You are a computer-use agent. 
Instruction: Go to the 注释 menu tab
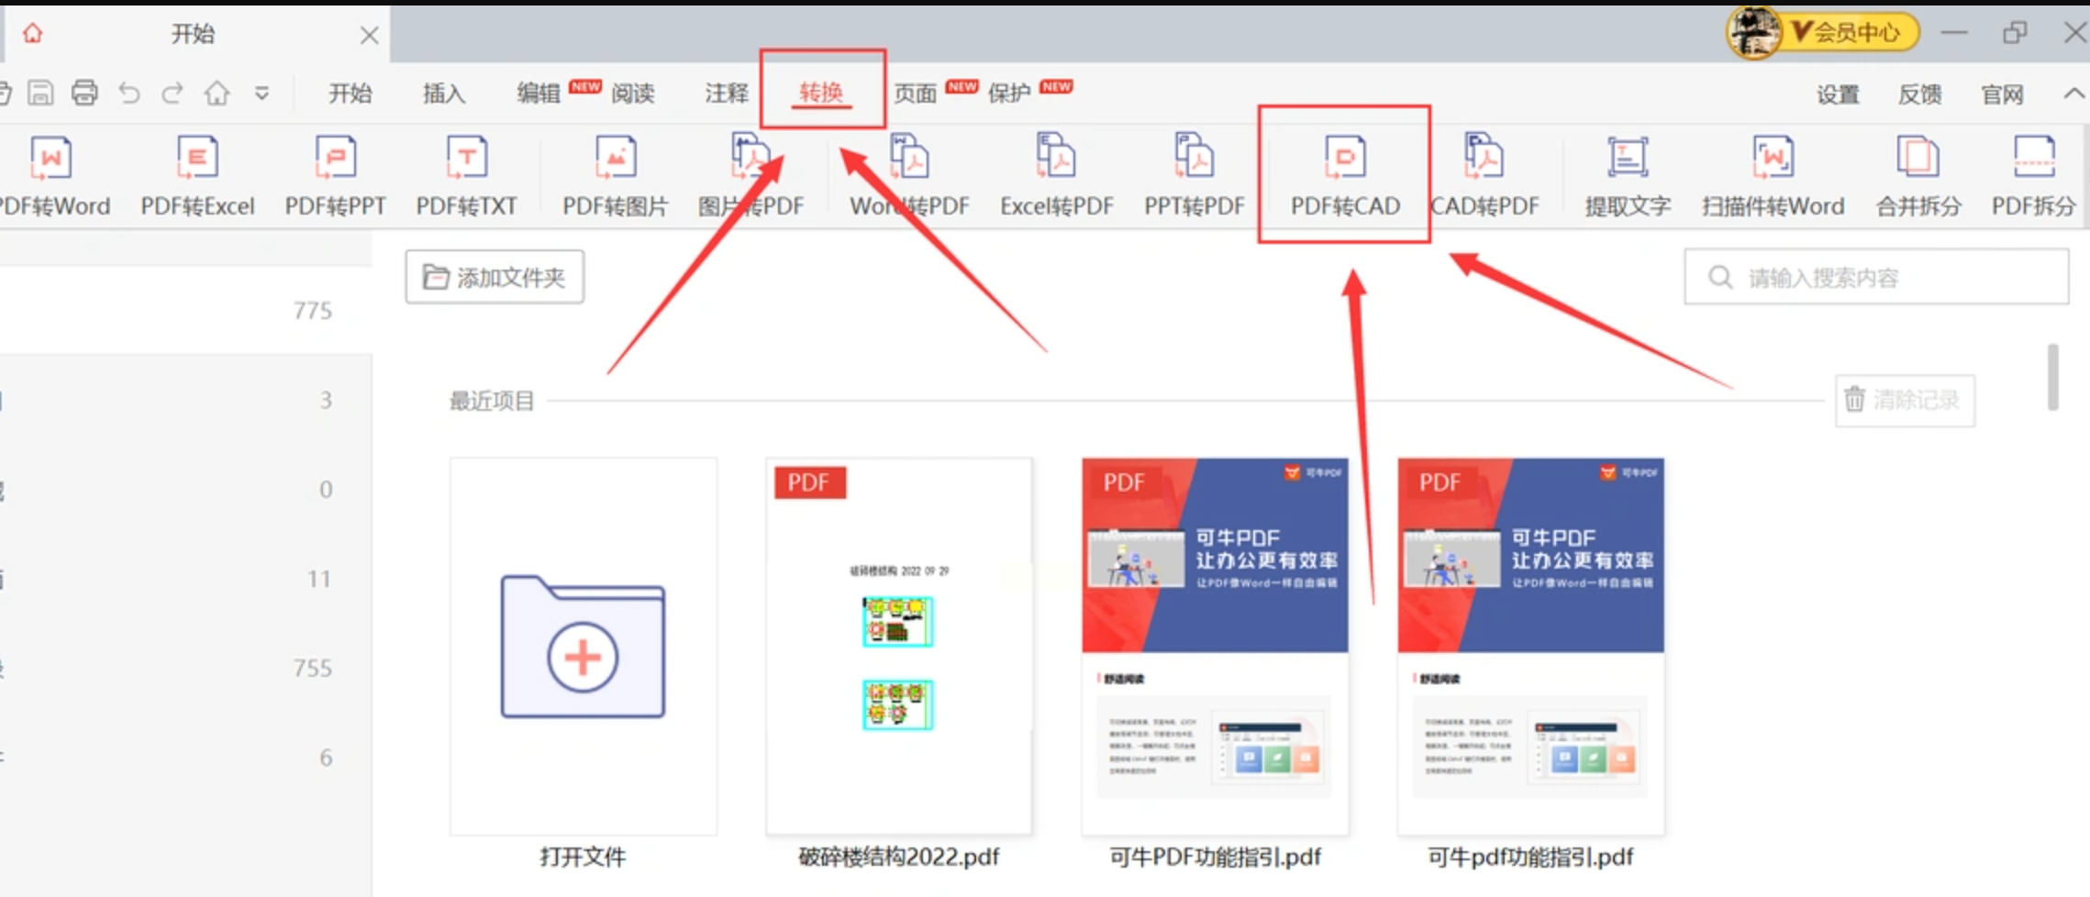[x=727, y=94]
